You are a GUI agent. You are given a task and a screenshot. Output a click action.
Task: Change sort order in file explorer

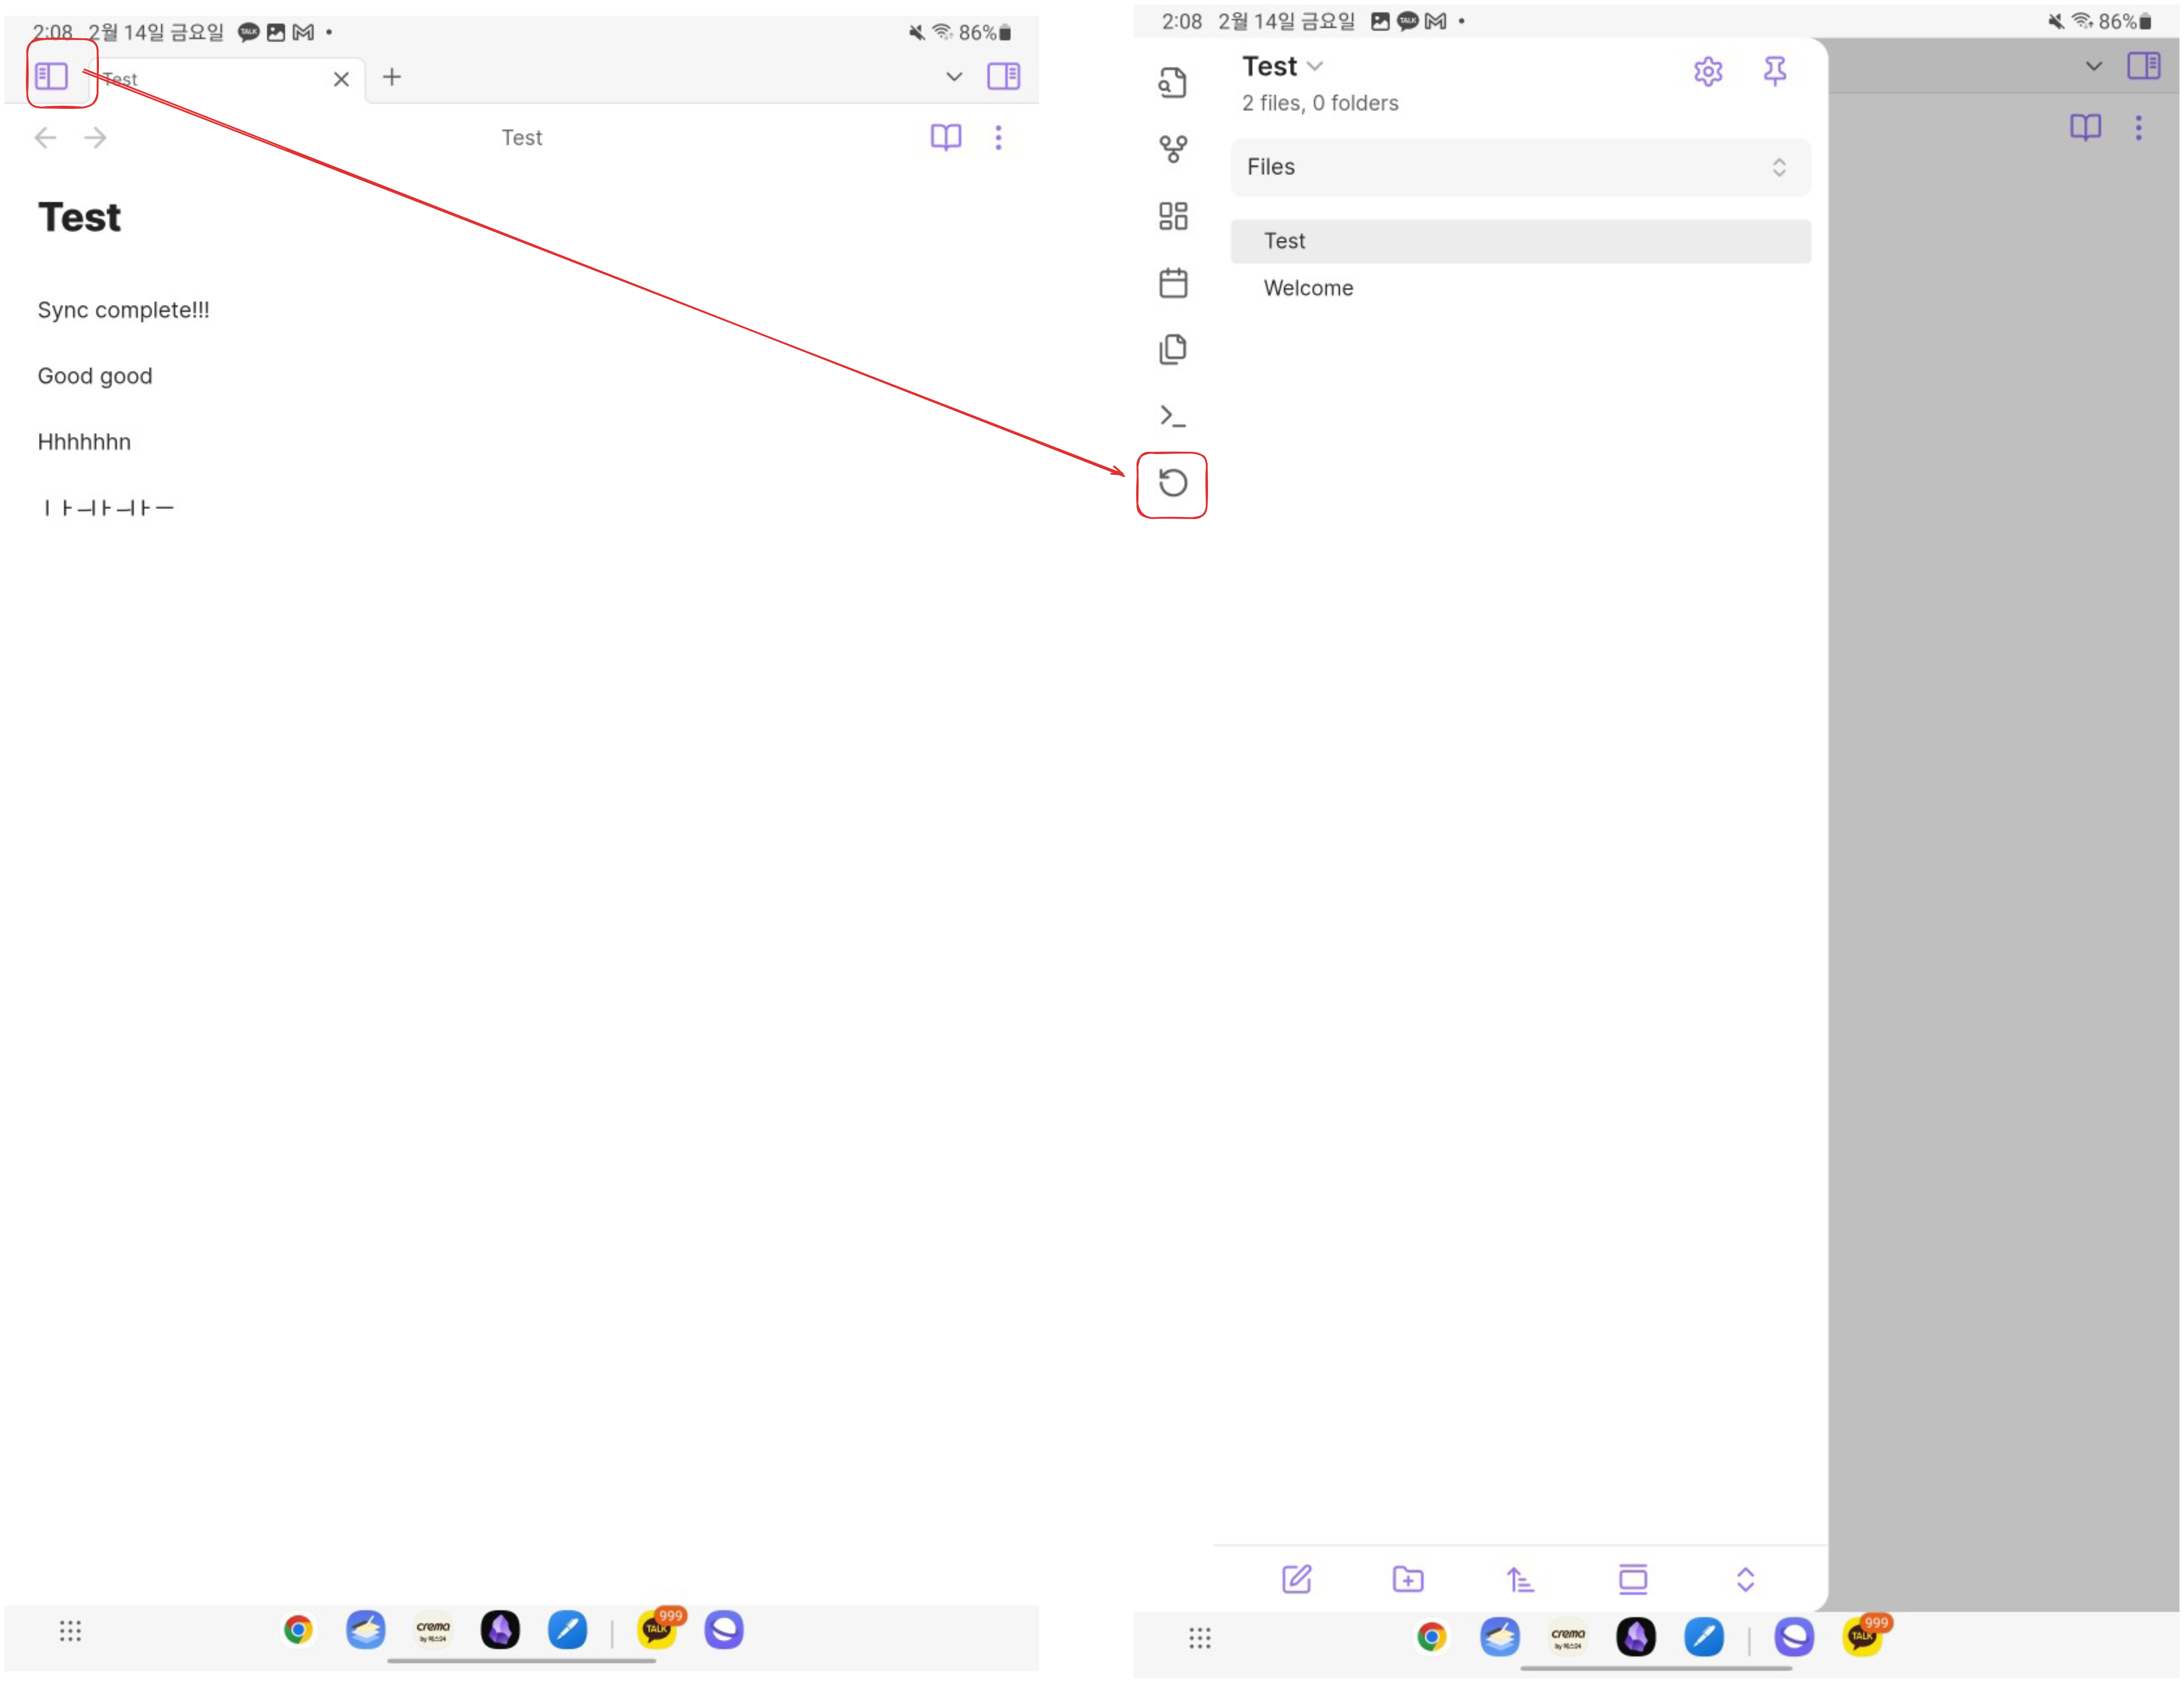(1520, 1579)
